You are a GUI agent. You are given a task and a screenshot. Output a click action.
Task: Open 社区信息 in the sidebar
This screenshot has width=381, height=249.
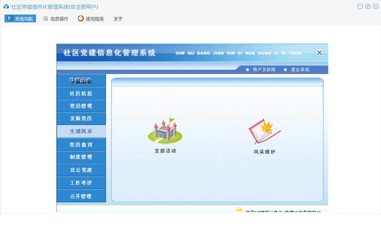pos(81,94)
